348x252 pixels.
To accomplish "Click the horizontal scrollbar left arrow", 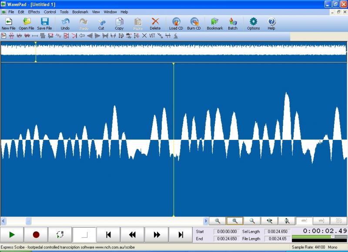I will pos(3,221).
